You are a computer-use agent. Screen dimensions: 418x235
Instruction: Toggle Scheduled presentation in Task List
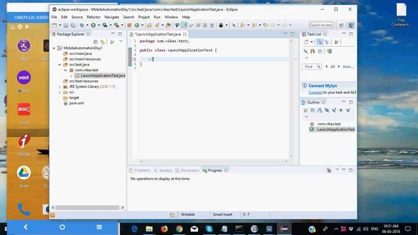(327, 42)
